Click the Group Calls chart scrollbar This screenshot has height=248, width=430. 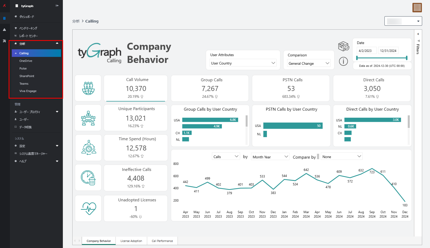point(246,121)
